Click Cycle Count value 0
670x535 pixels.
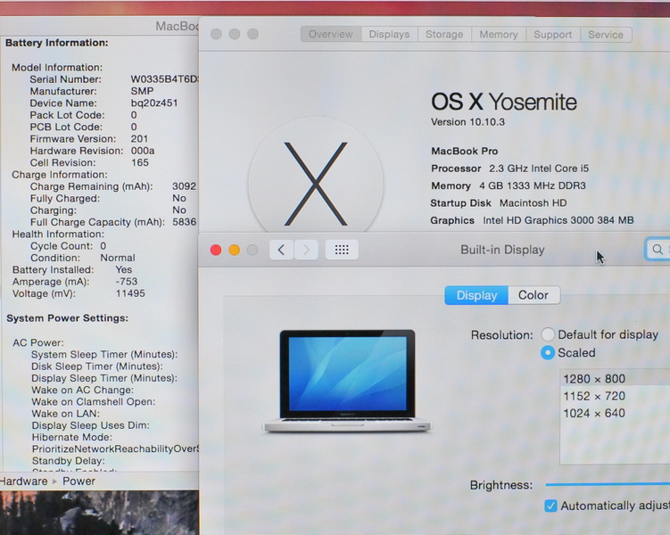(x=103, y=246)
